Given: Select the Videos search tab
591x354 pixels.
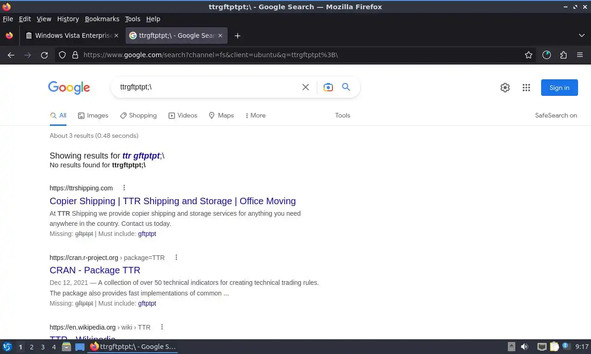Looking at the screenshot, I should tap(183, 115).
